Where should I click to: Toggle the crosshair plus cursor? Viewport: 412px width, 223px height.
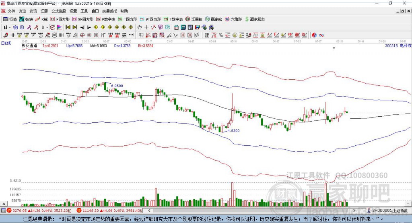(x=146, y=27)
